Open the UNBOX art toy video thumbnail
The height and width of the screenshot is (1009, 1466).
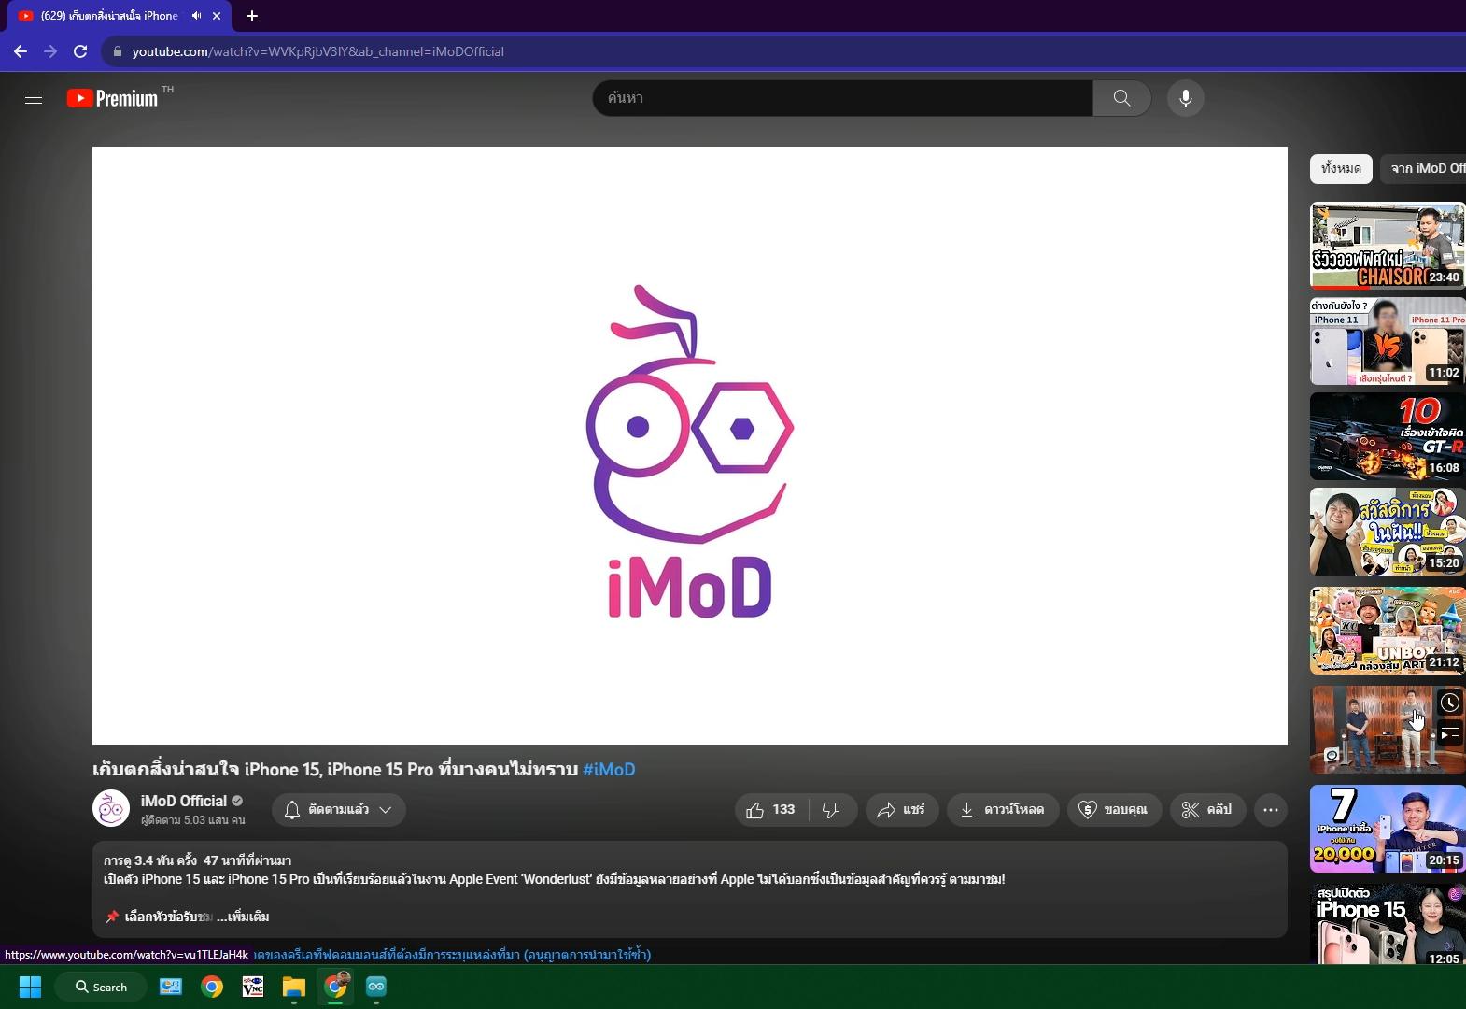click(x=1388, y=631)
